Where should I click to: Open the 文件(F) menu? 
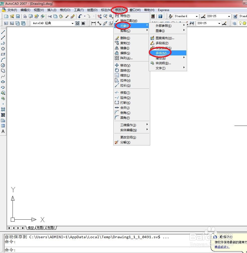(12, 10)
